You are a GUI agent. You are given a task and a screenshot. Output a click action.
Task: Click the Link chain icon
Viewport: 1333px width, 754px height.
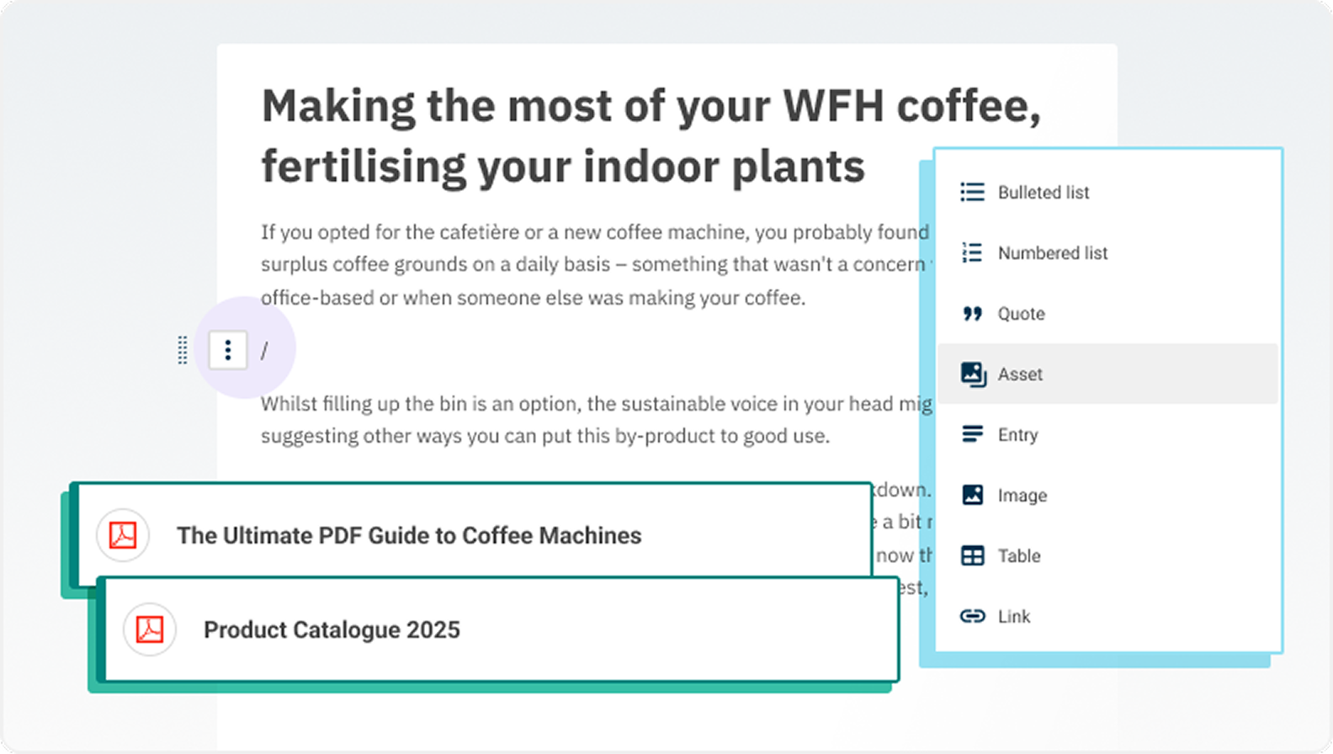tap(972, 617)
